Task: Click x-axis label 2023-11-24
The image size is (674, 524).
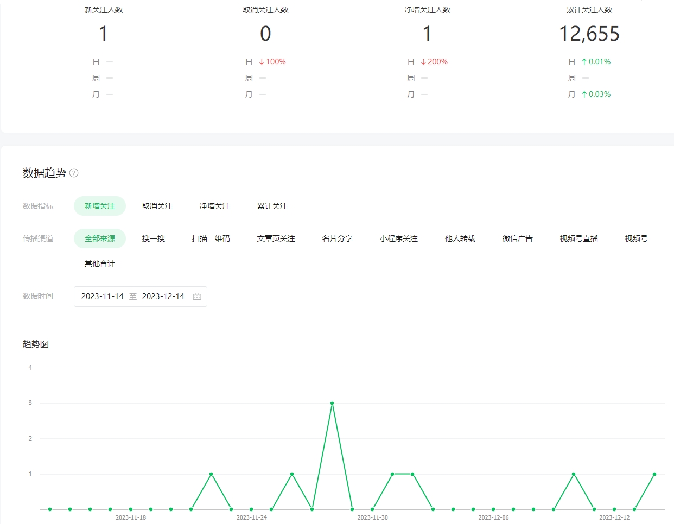Action: coord(252,517)
